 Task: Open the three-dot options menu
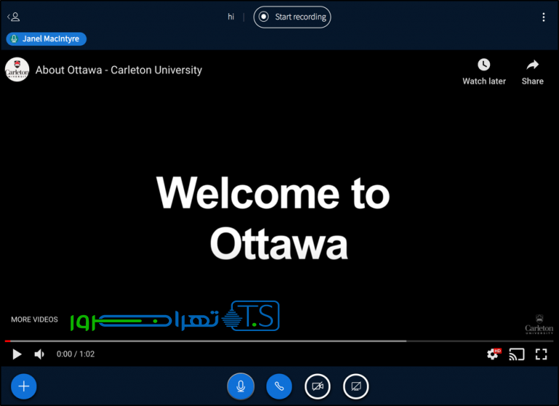(543, 17)
